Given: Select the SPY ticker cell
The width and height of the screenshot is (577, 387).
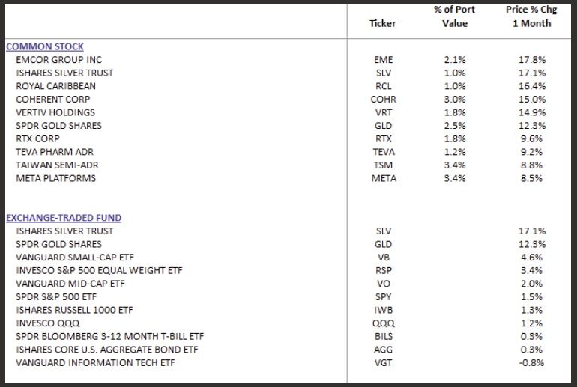Looking at the screenshot, I should 382,297.
